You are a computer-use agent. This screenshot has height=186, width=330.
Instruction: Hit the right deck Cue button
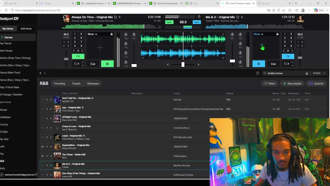coord(273,64)
